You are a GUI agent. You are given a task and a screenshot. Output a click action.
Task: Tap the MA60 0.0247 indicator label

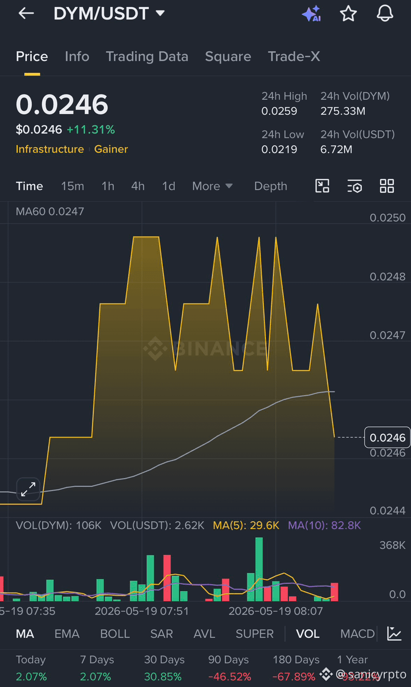pyautogui.click(x=50, y=211)
